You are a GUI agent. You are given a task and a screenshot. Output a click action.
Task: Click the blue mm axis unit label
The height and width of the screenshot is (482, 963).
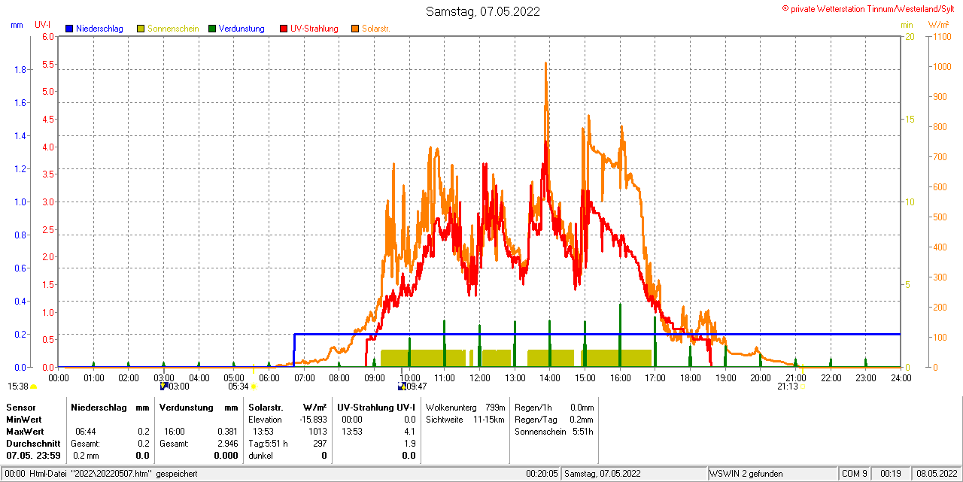point(17,25)
